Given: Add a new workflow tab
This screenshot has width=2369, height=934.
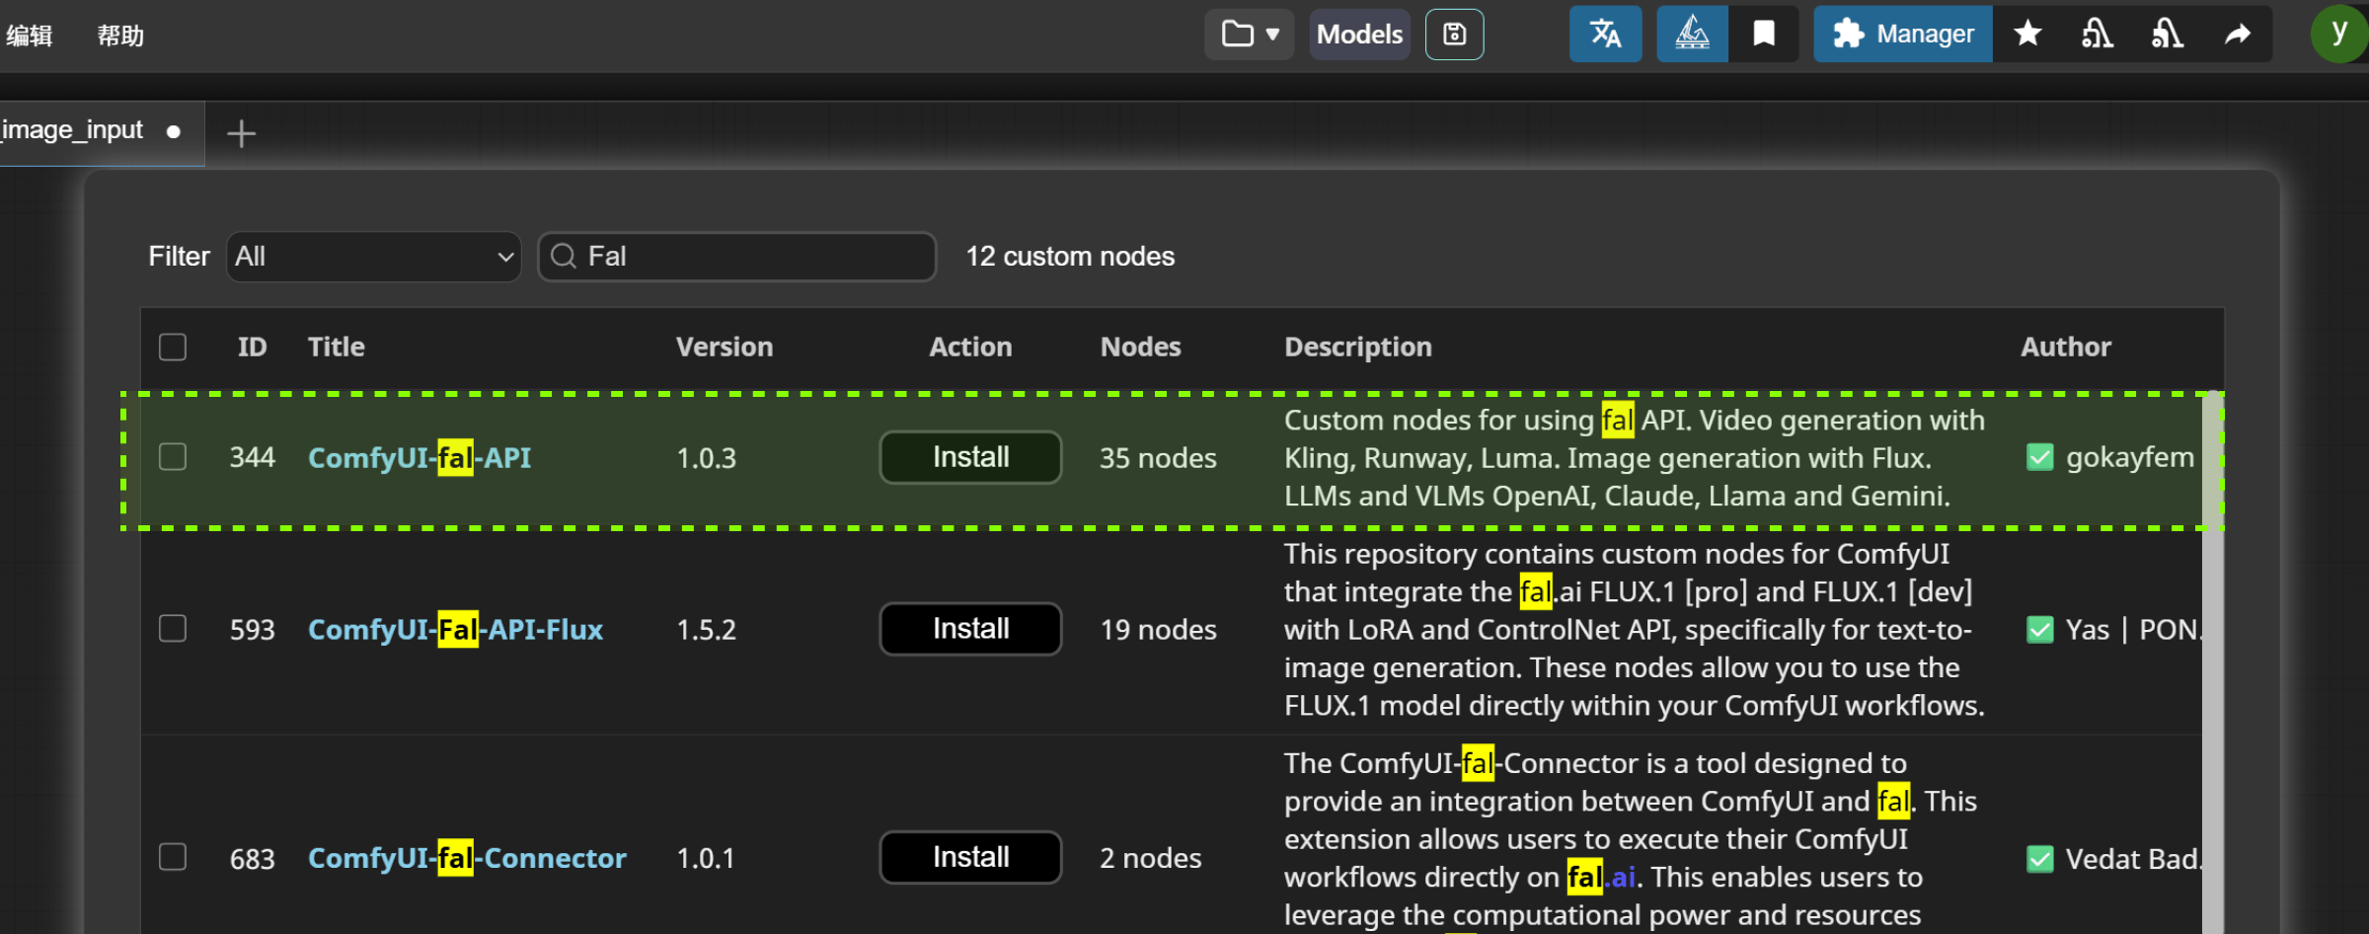Looking at the screenshot, I should coord(241,133).
